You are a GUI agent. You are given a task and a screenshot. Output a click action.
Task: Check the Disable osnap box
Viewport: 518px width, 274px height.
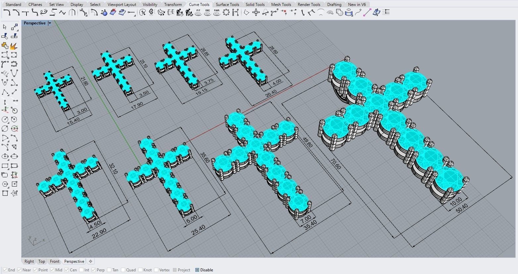tap(197, 270)
